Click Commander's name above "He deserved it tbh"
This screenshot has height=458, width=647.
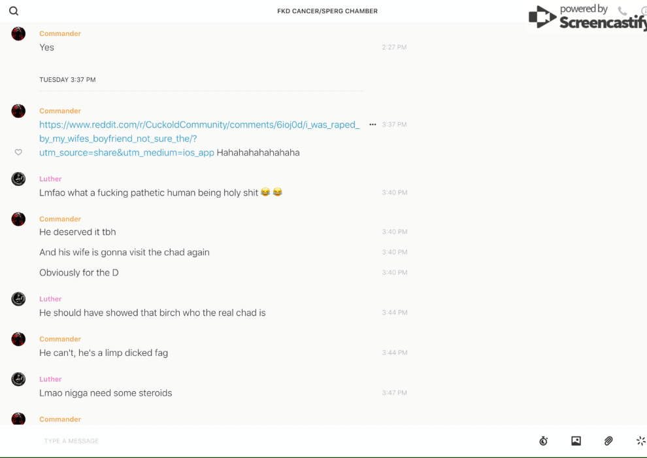tap(60, 219)
